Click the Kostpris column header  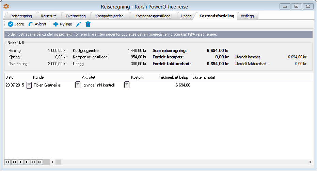138,77
